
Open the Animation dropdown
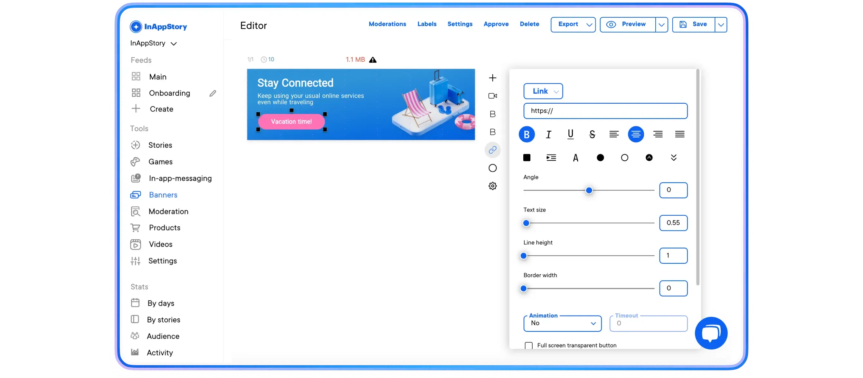coord(563,323)
